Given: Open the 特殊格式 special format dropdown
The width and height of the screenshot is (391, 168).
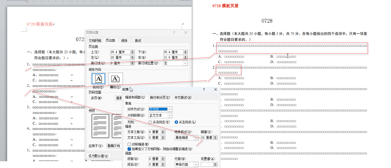Looking at the screenshot, I should 196,138.
